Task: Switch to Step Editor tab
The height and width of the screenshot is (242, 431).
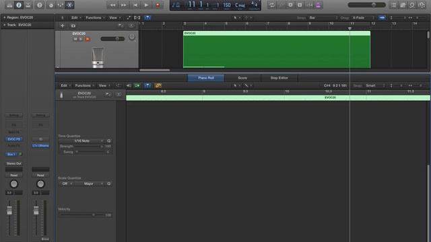Action: click(279, 78)
